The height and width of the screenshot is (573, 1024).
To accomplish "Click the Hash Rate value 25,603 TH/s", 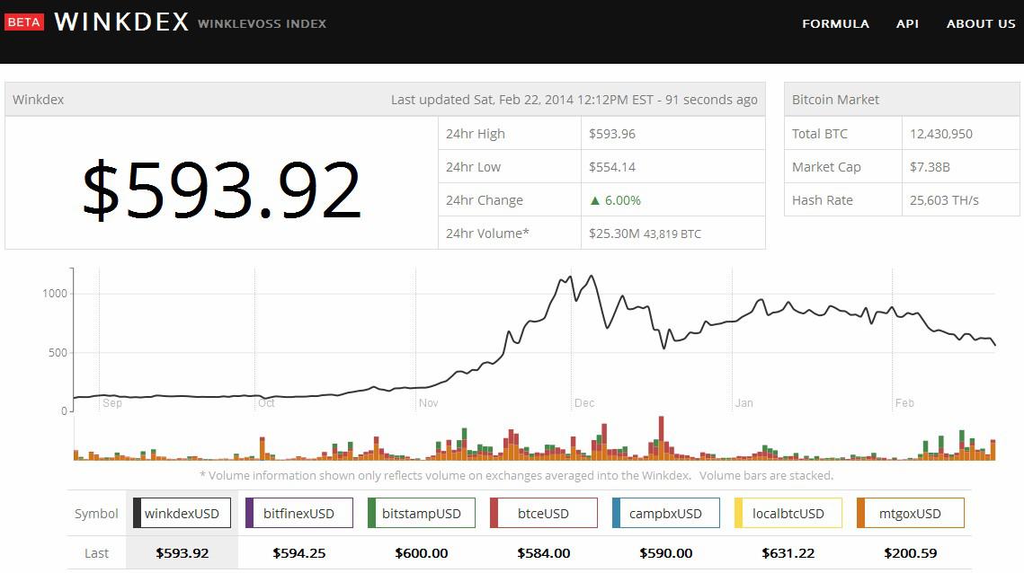I will [x=944, y=200].
